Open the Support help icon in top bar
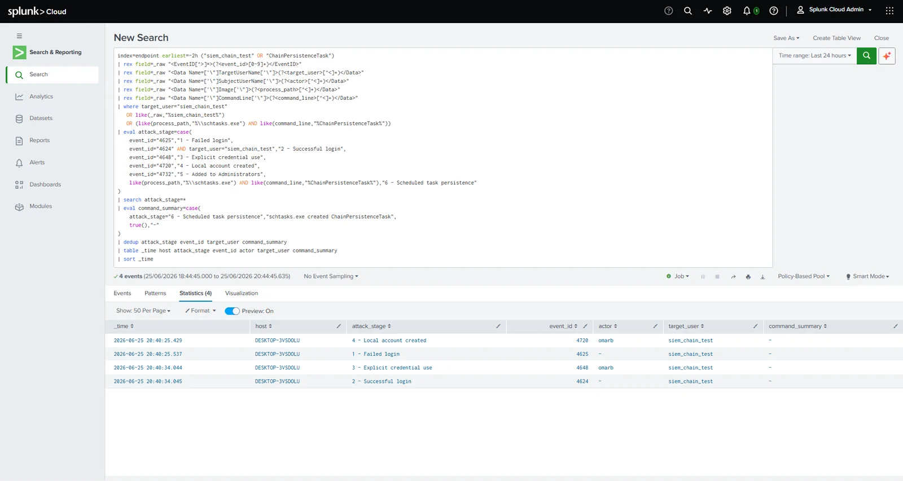The height and width of the screenshot is (481, 903). pos(669,11)
